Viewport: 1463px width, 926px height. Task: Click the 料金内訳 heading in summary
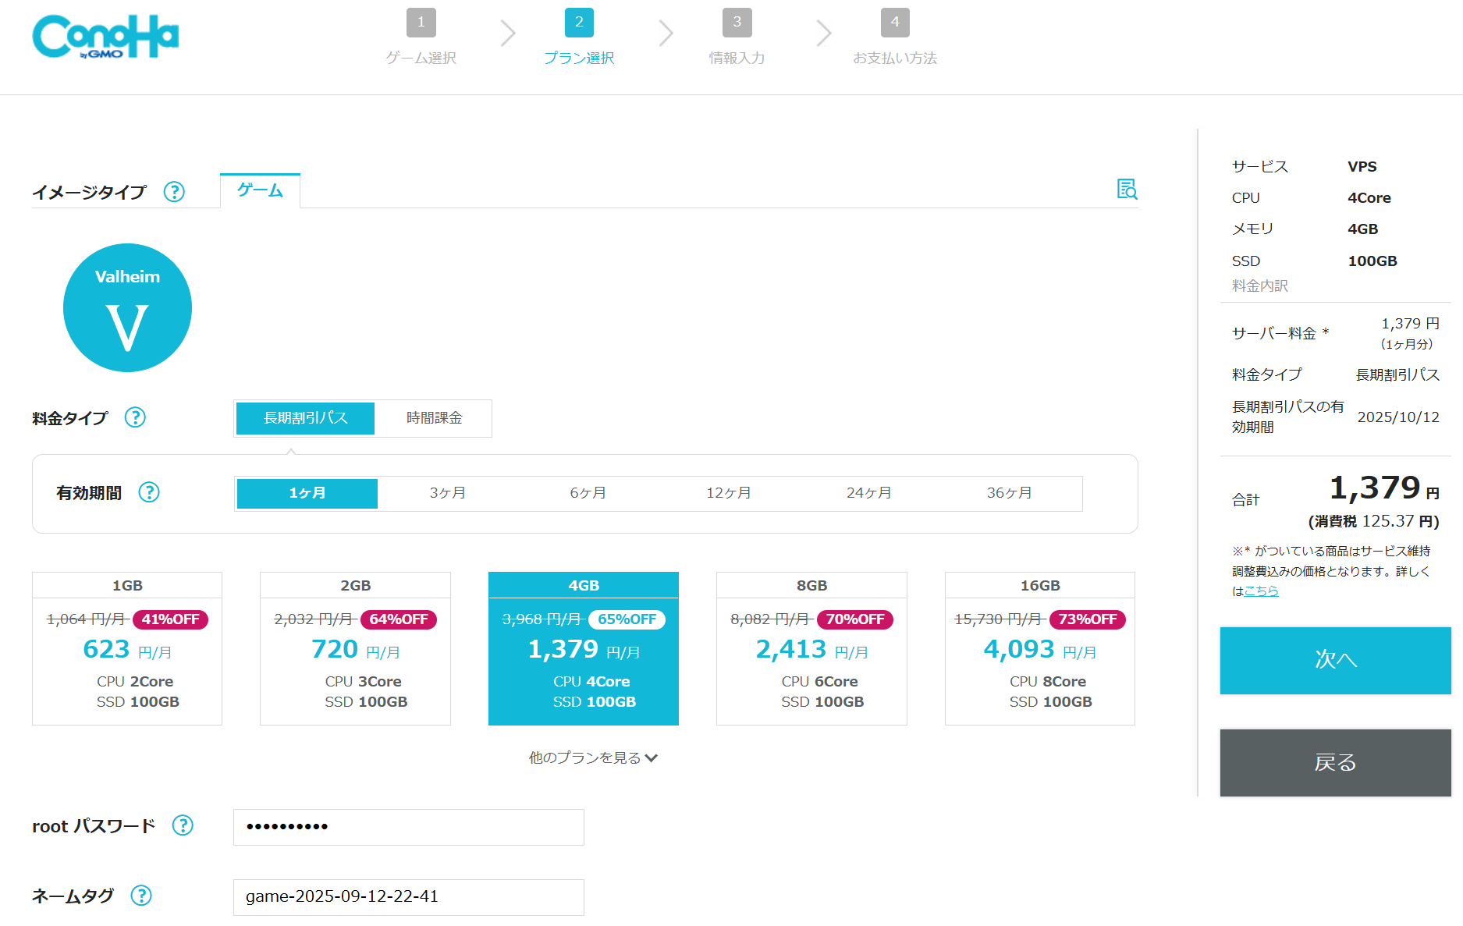[1260, 286]
